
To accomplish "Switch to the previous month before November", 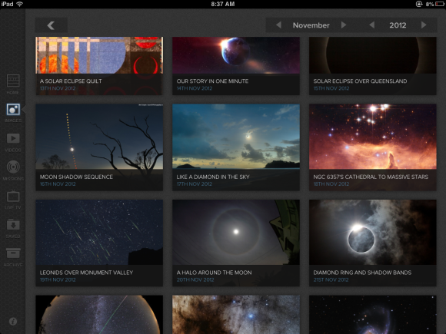I will pyautogui.click(x=278, y=25).
